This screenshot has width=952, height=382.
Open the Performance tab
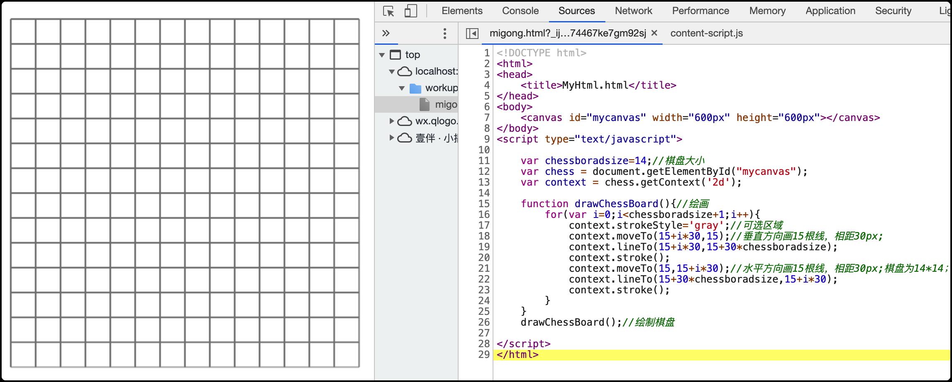click(700, 11)
